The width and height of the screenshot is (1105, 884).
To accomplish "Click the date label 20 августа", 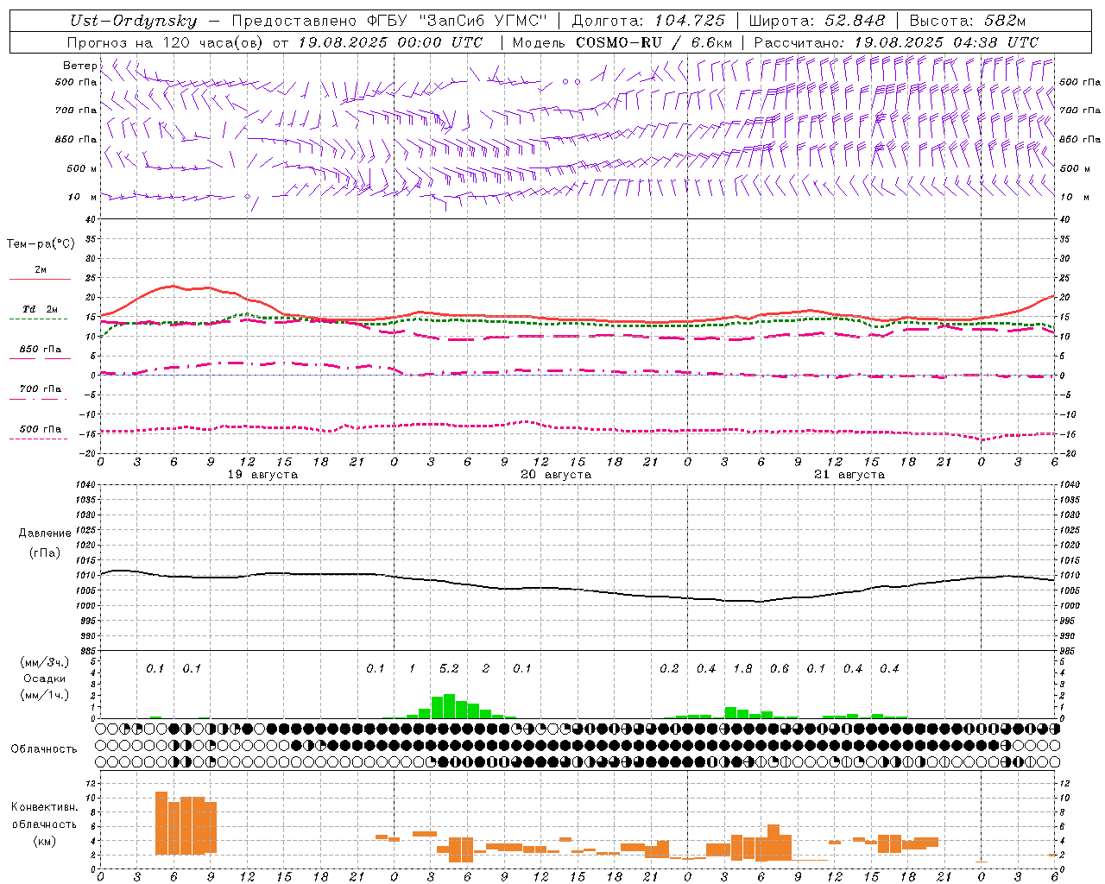I will [x=556, y=475].
